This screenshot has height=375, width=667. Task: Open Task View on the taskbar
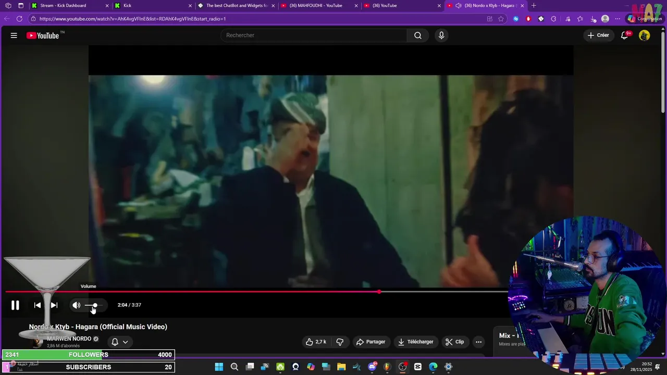pos(250,367)
